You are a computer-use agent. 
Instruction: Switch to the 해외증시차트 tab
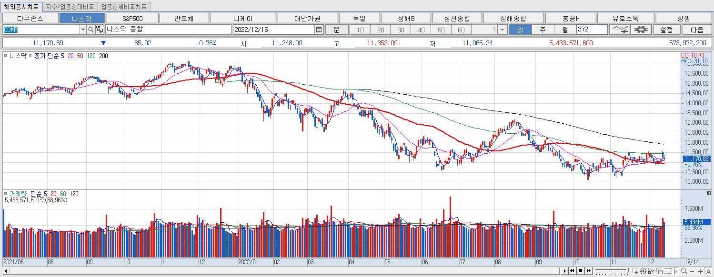pos(21,7)
